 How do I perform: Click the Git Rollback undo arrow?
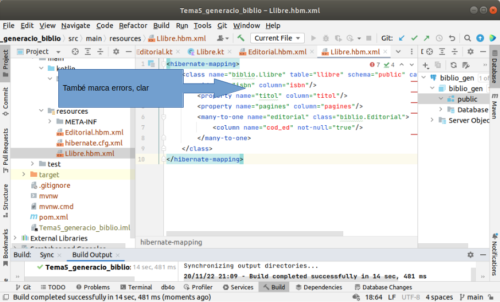[x=452, y=38]
